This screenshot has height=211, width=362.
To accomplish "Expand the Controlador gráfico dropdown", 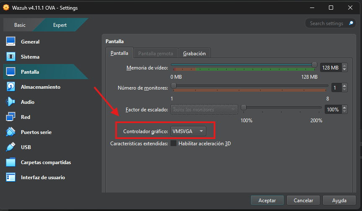I will [x=188, y=131].
